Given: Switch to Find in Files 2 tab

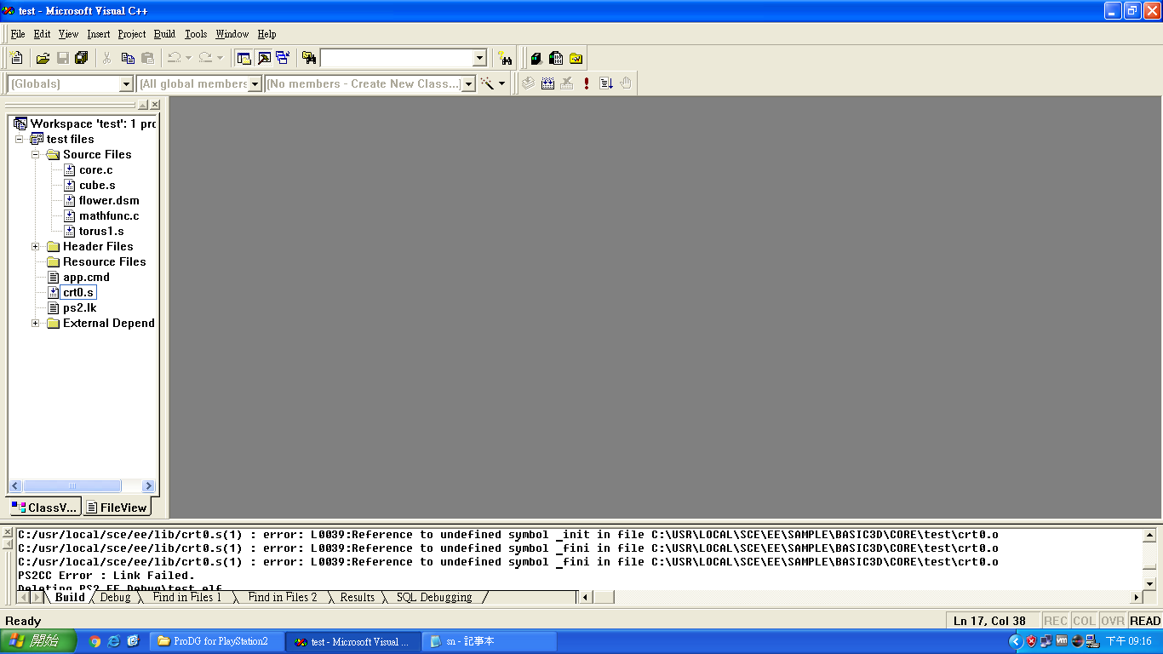Looking at the screenshot, I should (283, 597).
